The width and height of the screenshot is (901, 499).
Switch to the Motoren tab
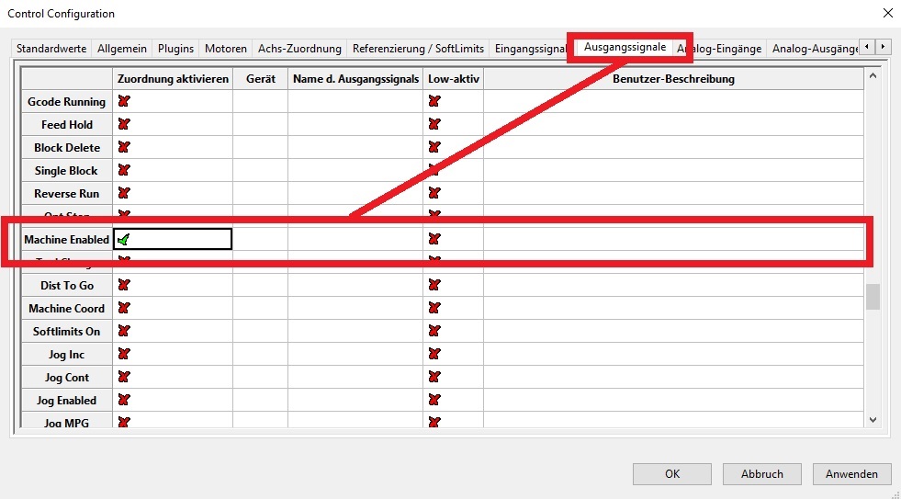tap(225, 49)
